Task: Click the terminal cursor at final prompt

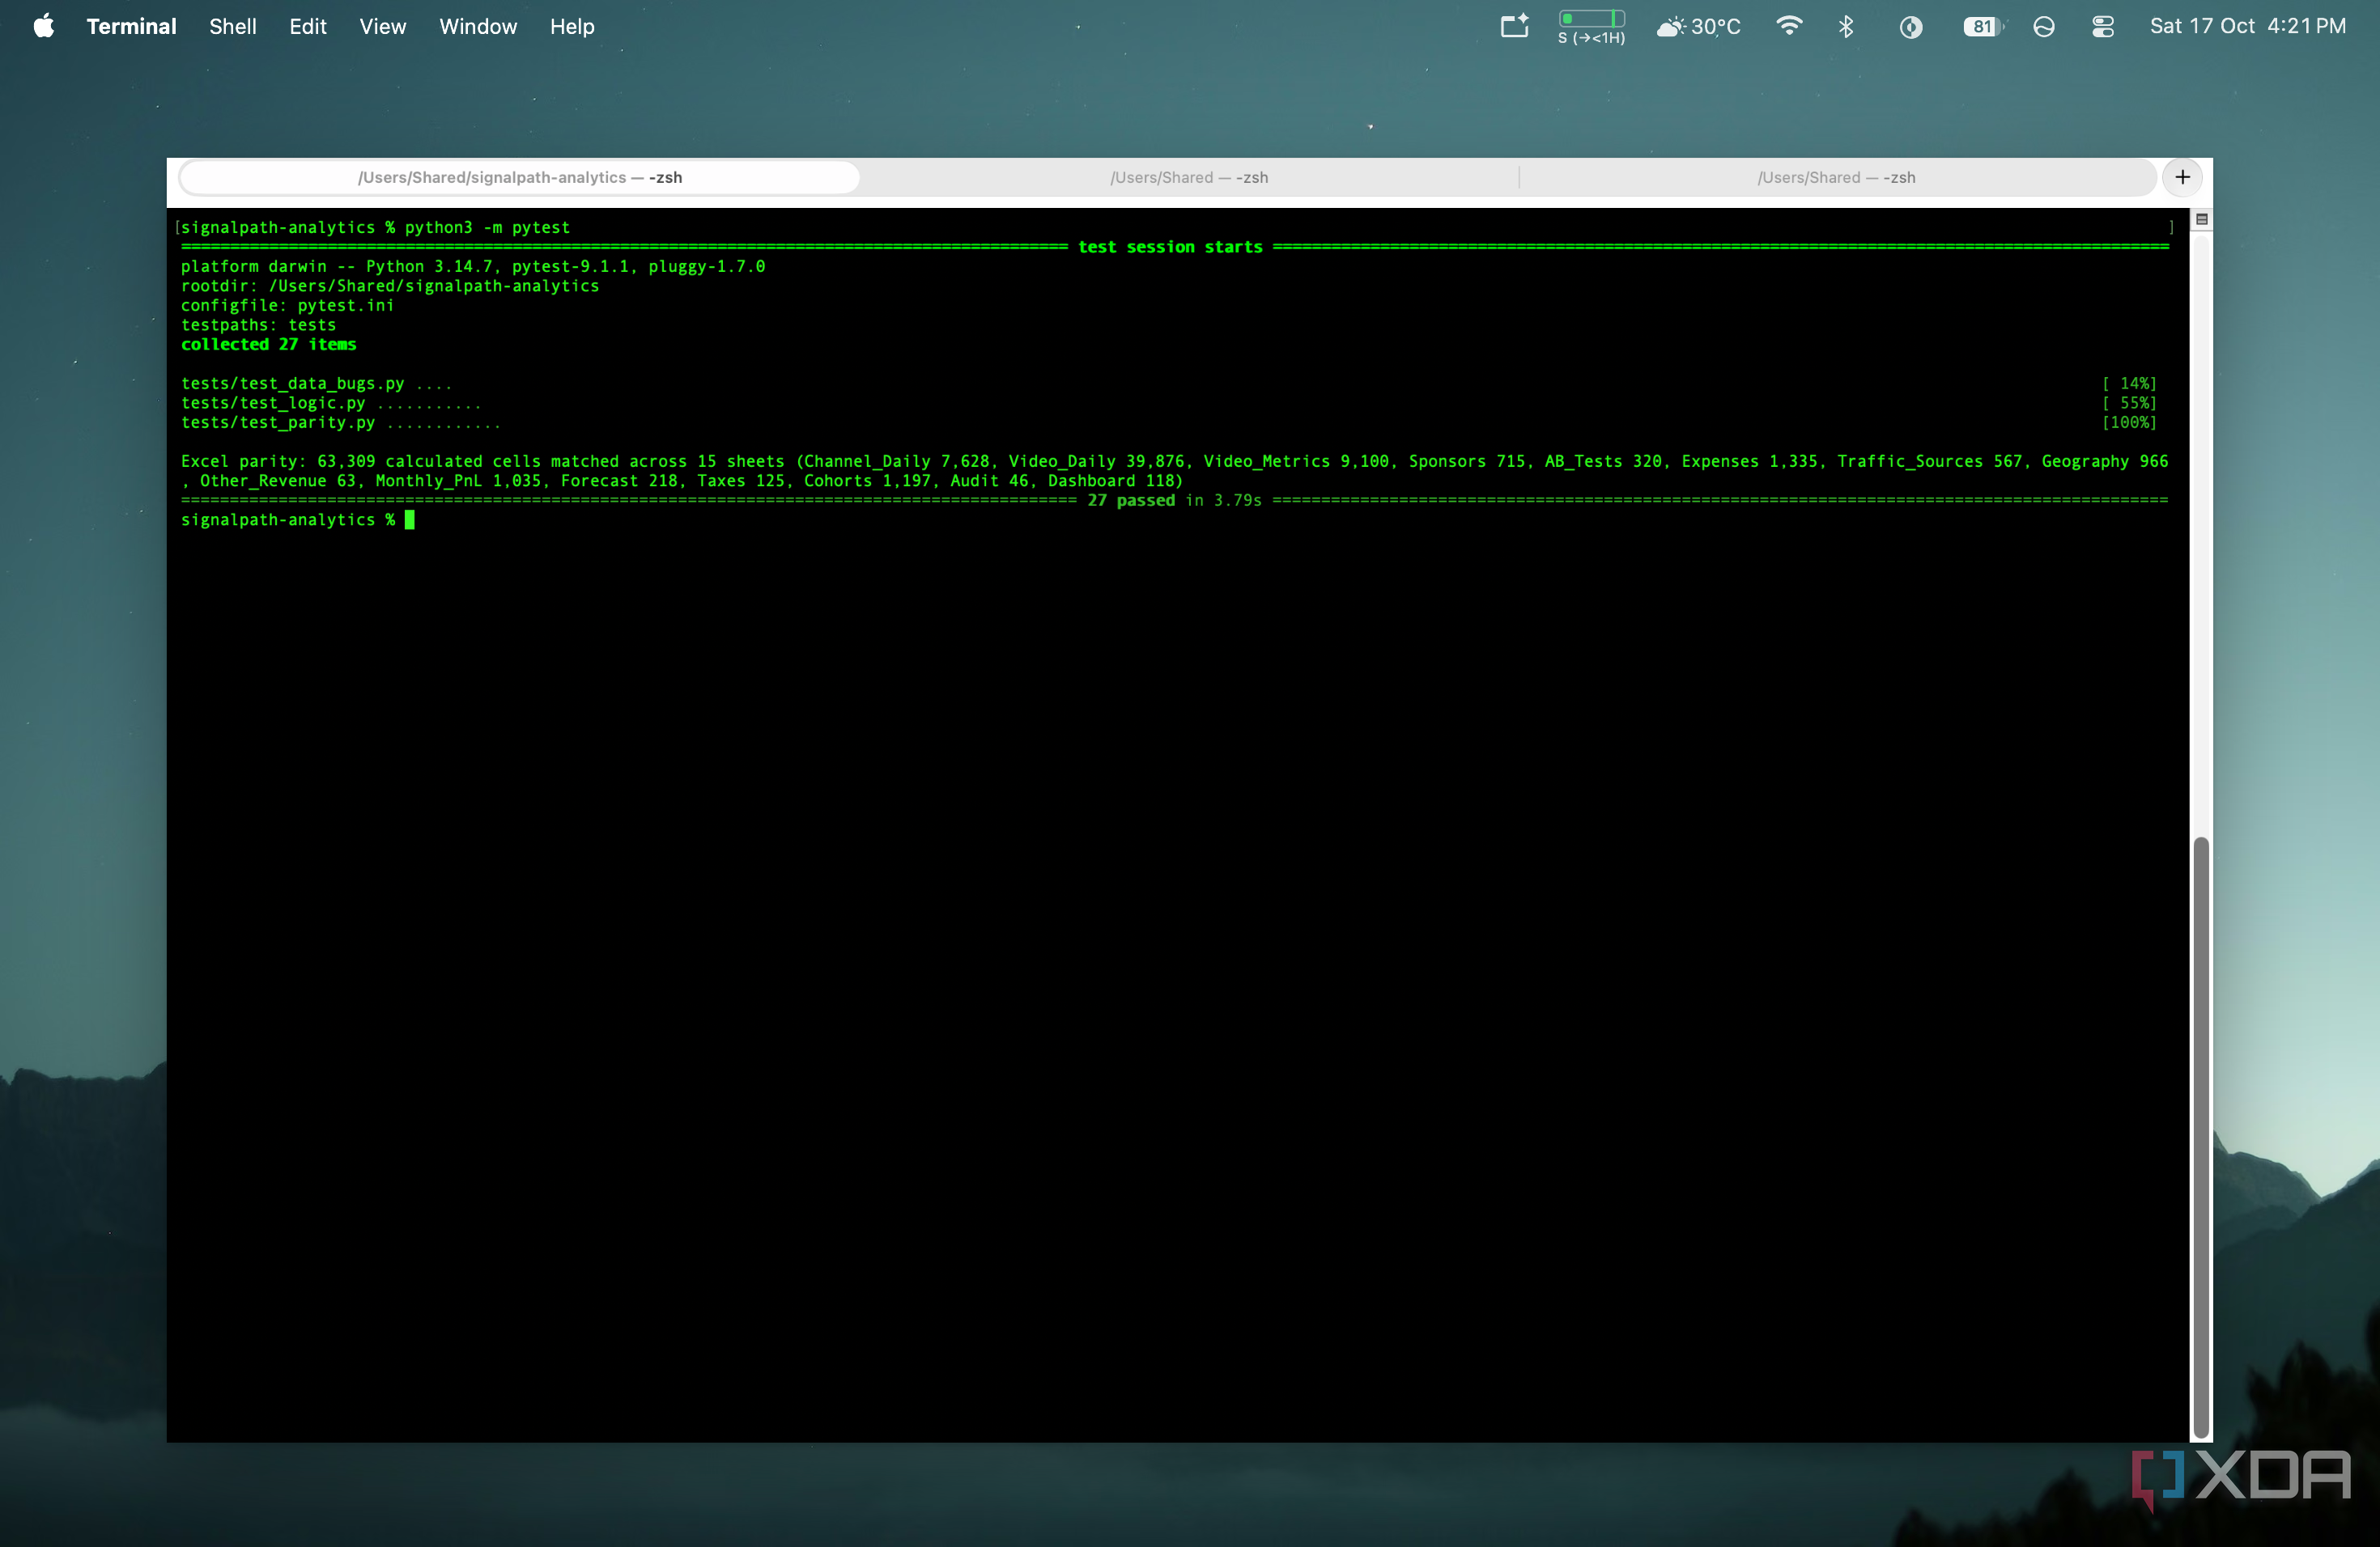Action: [x=409, y=519]
